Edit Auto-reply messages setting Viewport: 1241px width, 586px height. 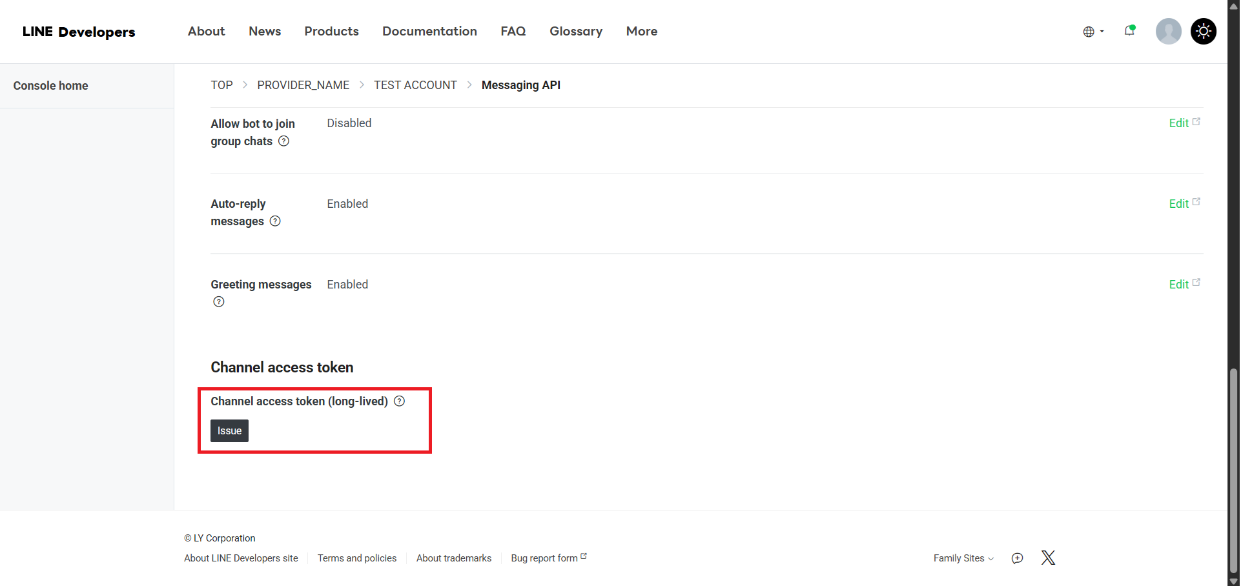pos(1184,203)
